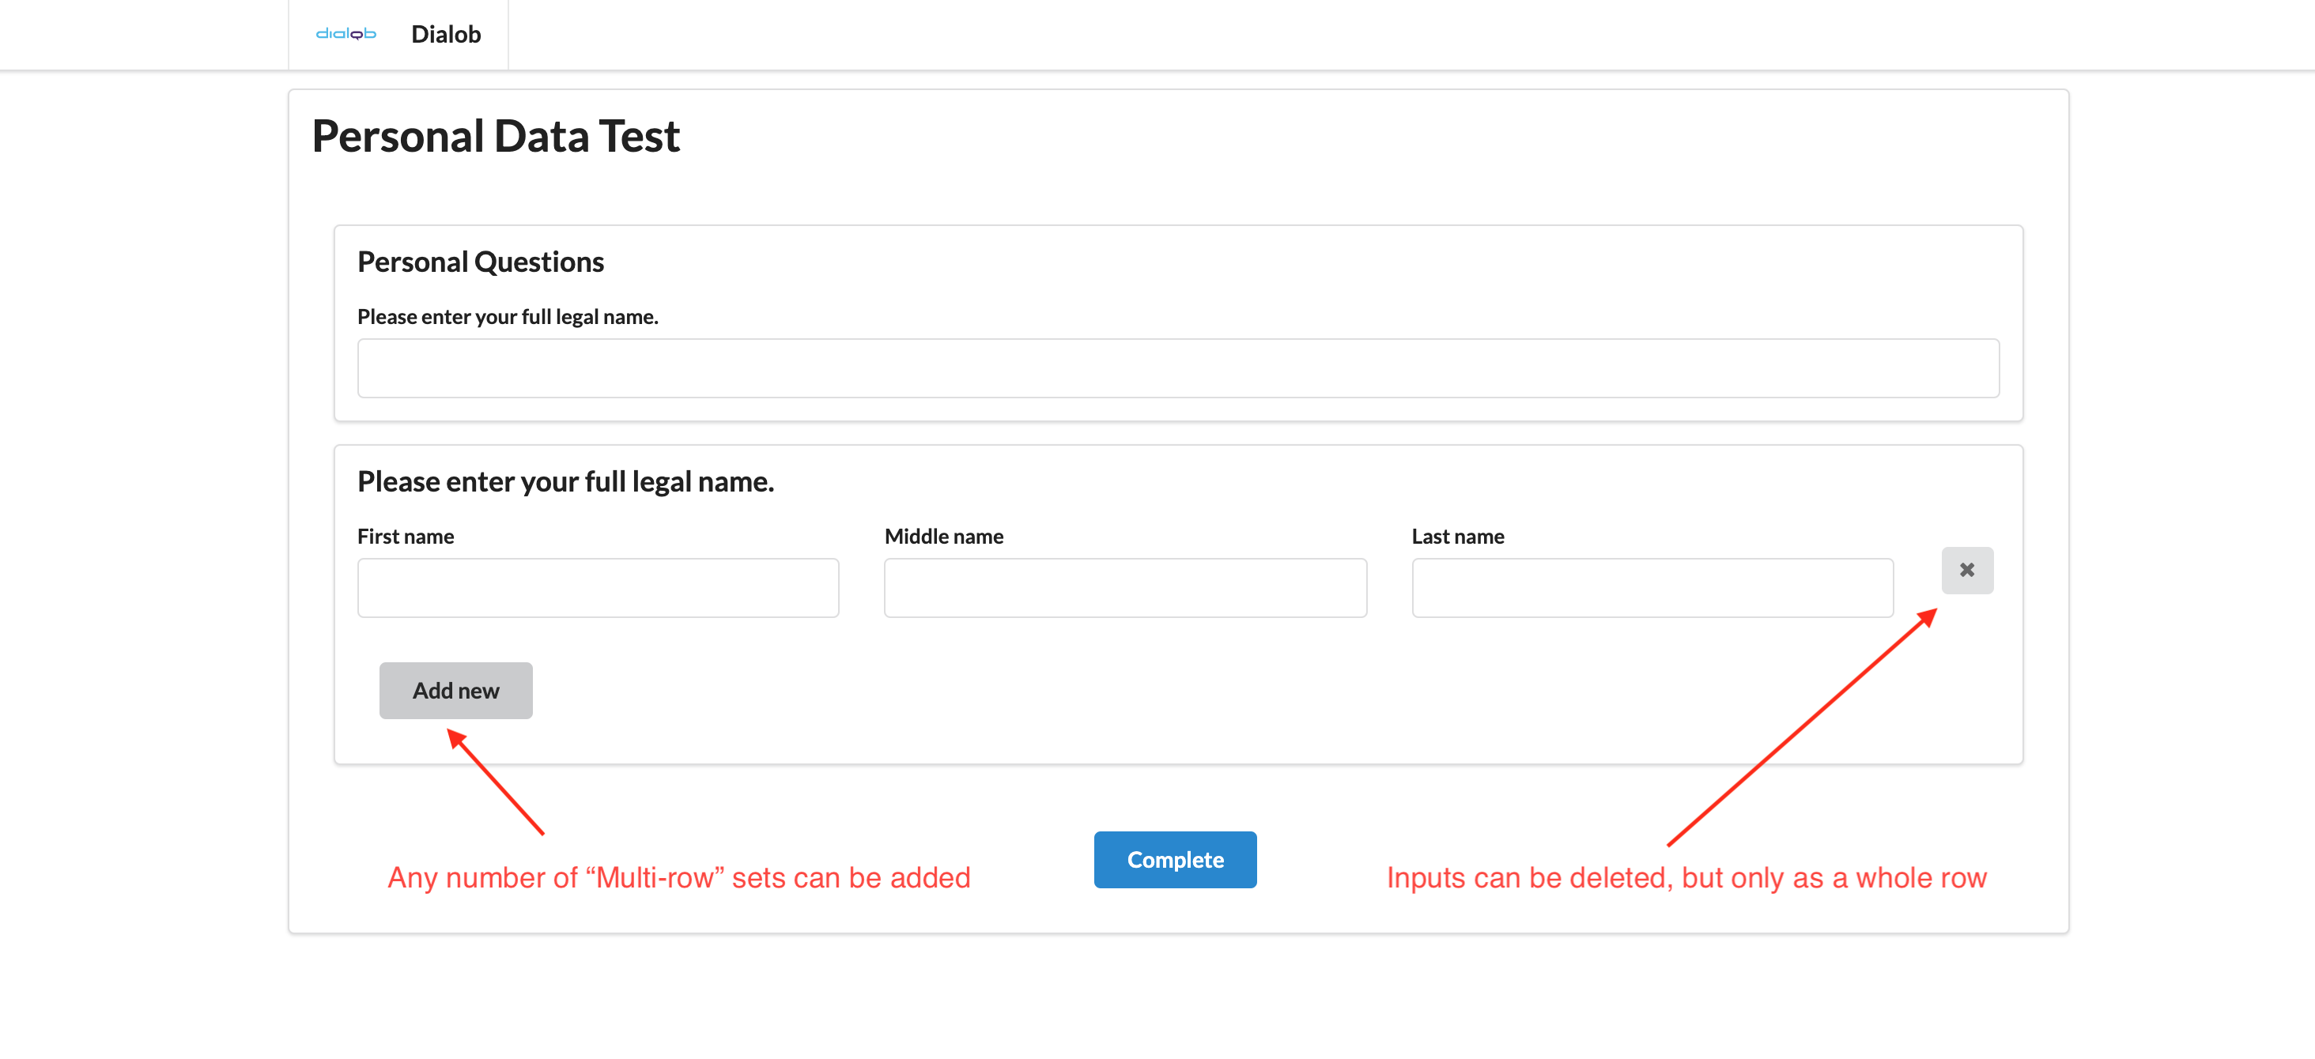Image resolution: width=2315 pixels, height=1059 pixels.
Task: Click the Last name input field
Action: point(1652,587)
